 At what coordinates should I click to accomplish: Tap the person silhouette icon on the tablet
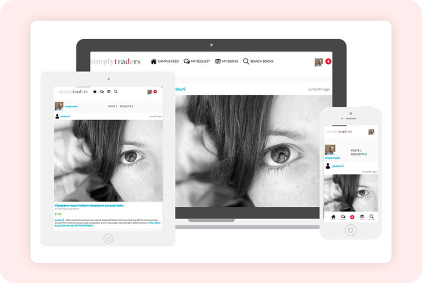pos(57,116)
